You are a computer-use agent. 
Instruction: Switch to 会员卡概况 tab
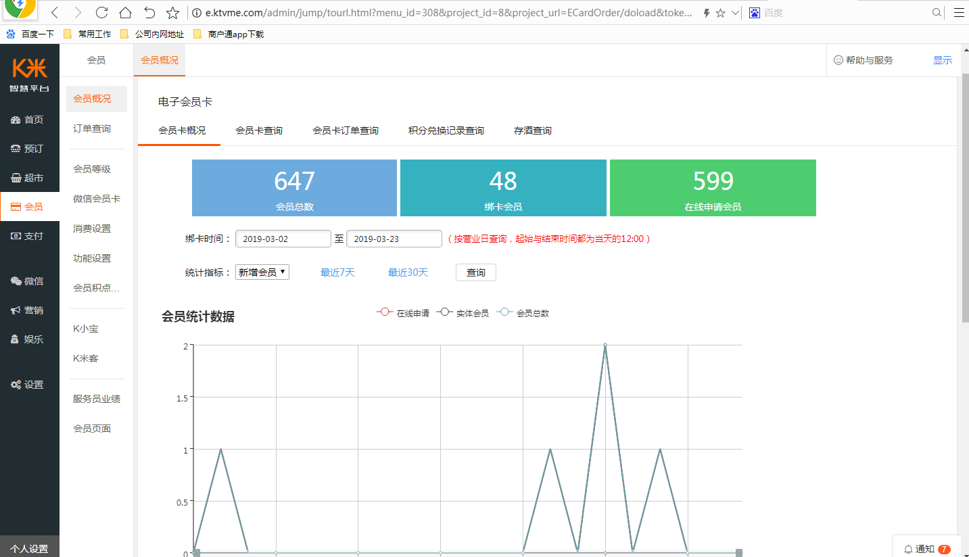click(x=182, y=130)
